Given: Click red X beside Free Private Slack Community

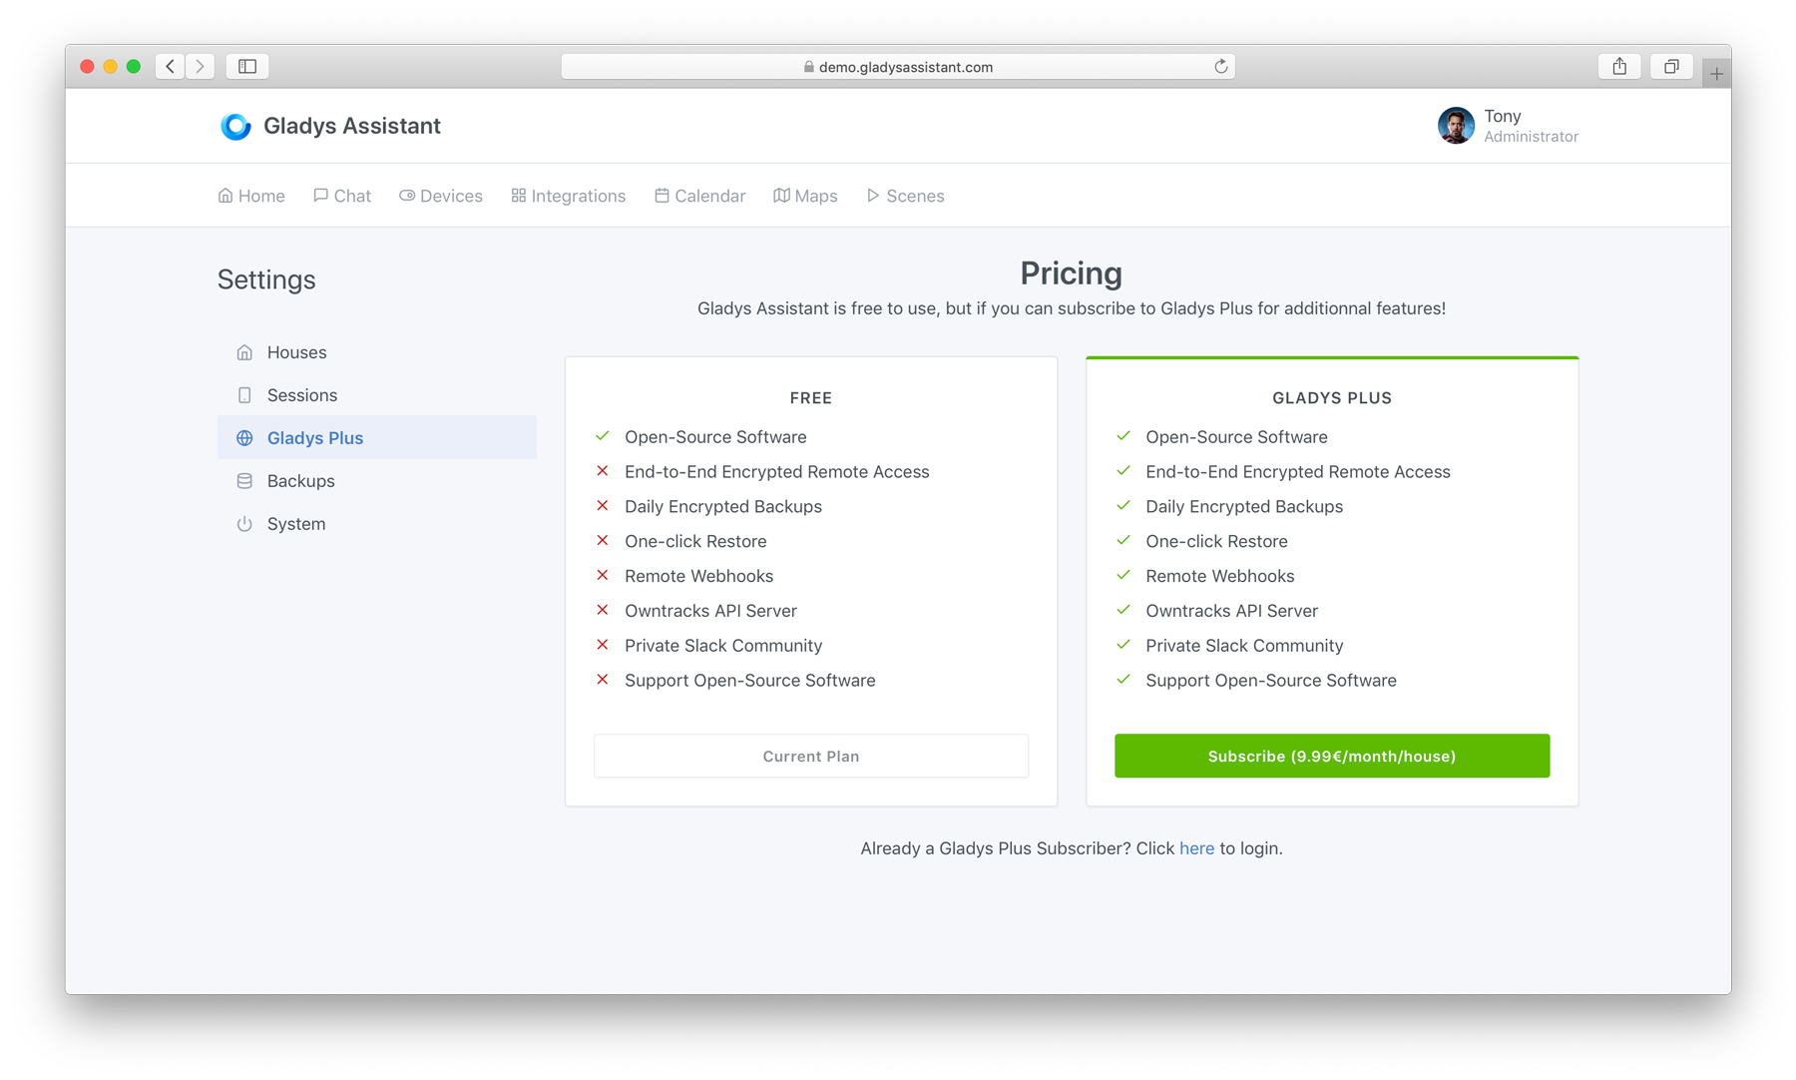Looking at the screenshot, I should (603, 645).
